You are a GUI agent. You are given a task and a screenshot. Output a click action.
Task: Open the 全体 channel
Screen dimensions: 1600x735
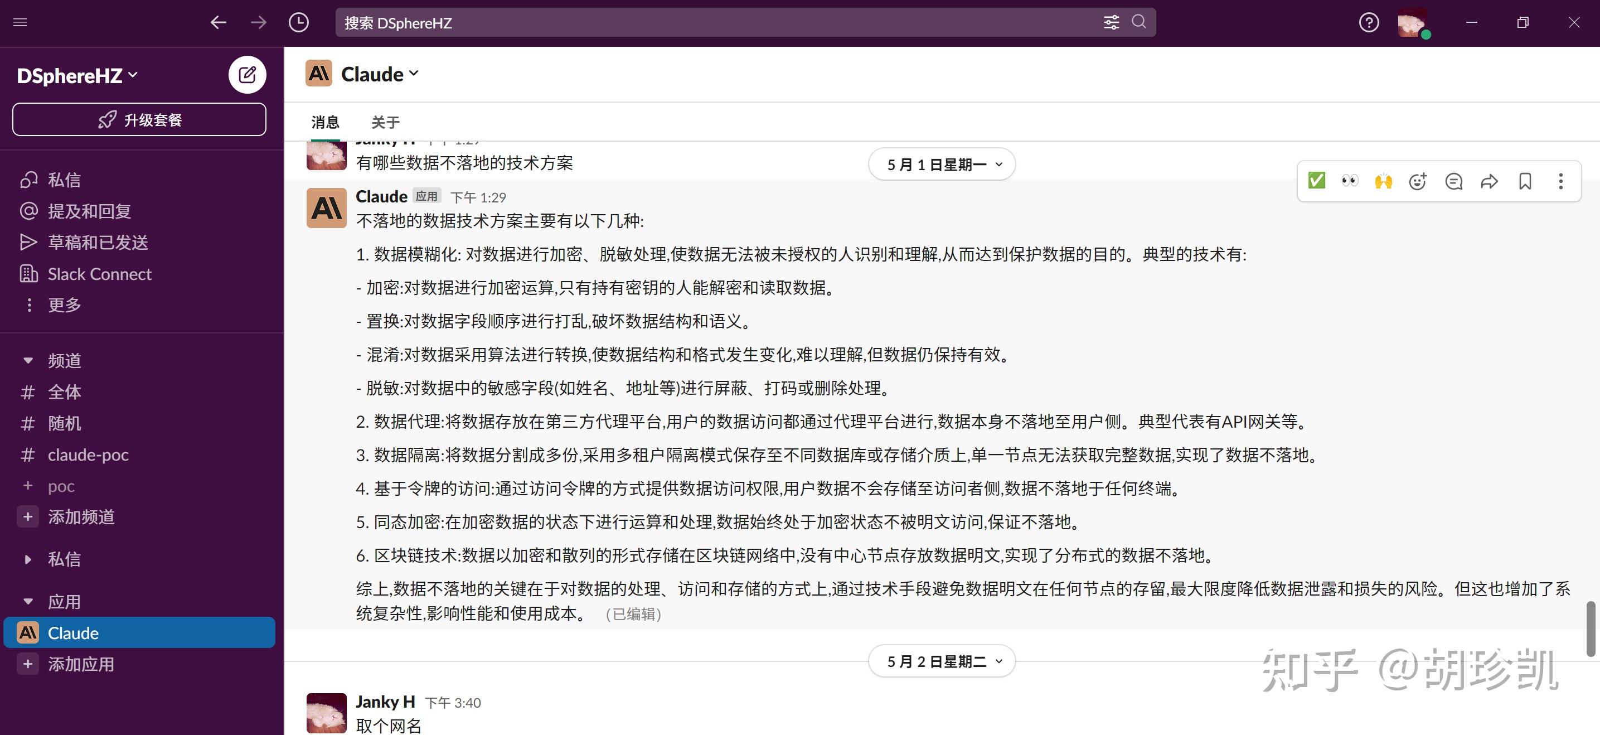[51, 392]
